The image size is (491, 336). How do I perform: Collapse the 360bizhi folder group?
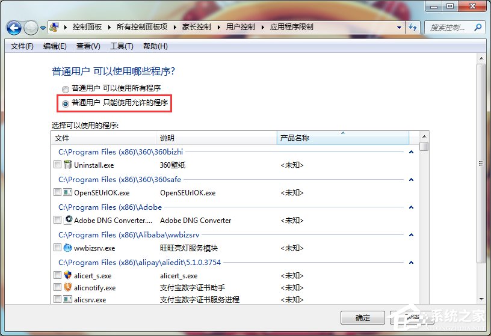point(411,152)
